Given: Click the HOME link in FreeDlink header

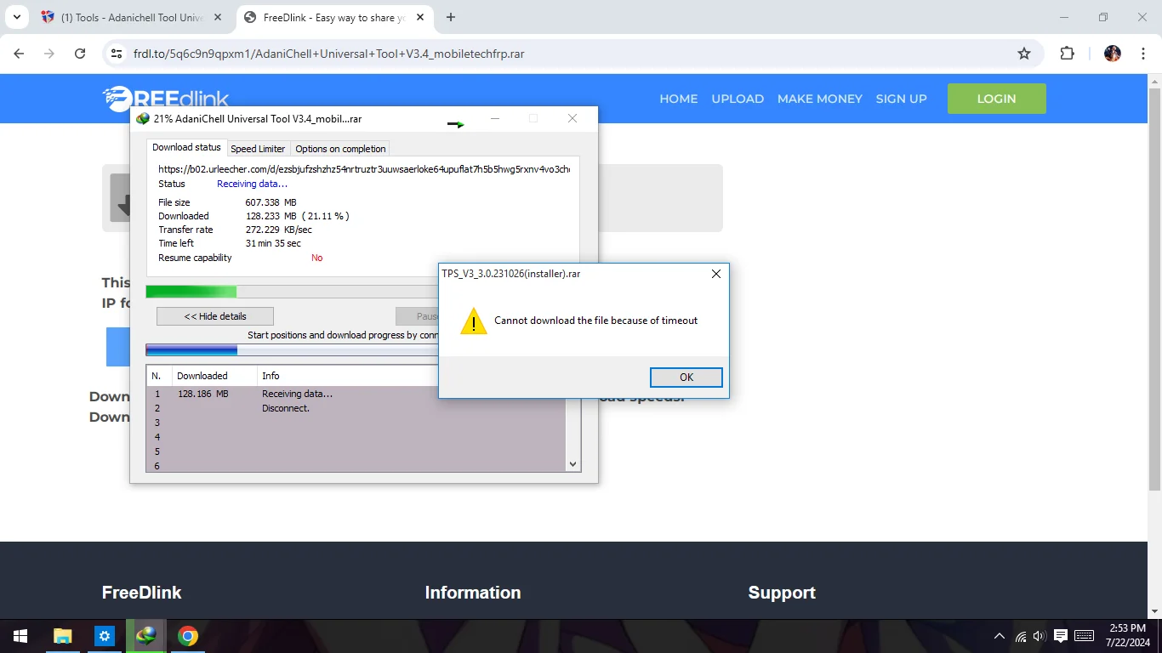Looking at the screenshot, I should [679, 99].
